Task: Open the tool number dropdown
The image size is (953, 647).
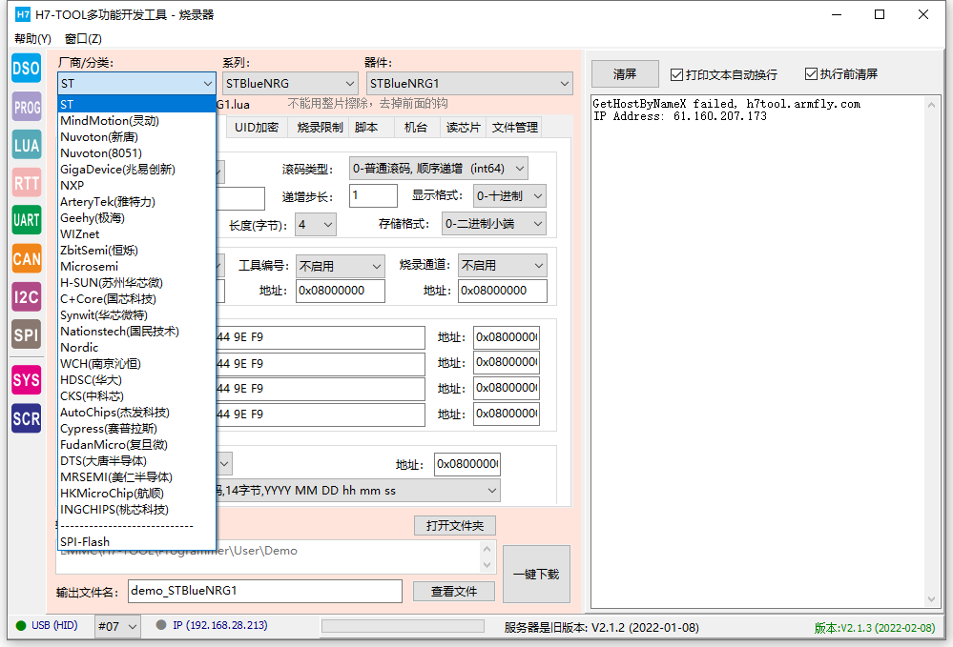Action: point(341,266)
